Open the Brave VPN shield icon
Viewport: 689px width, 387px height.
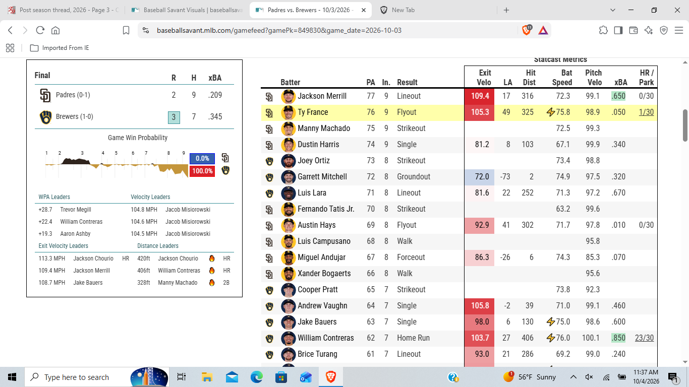click(664, 30)
